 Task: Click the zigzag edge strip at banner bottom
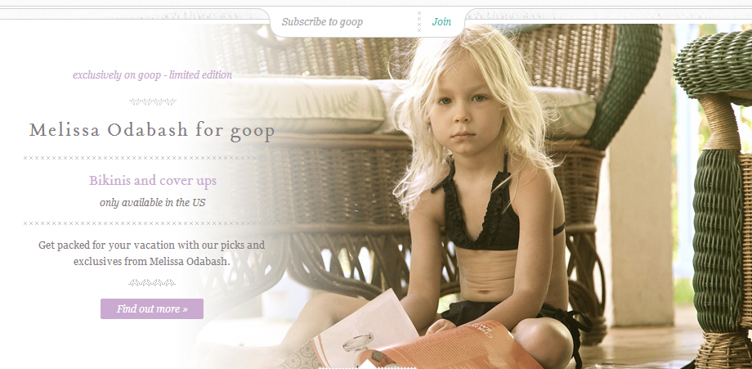pyautogui.click(x=367, y=367)
